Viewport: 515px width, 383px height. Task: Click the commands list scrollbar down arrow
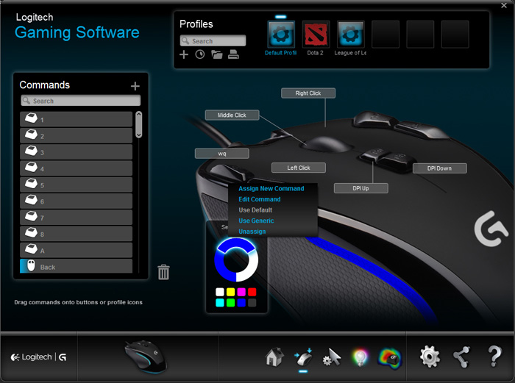139,135
